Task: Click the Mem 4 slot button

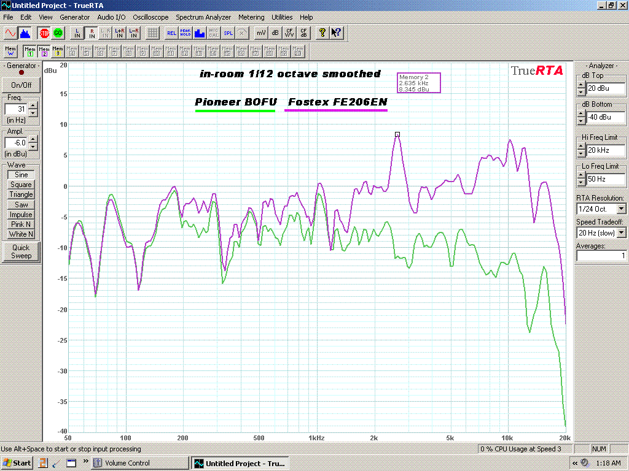Action: [x=72, y=52]
